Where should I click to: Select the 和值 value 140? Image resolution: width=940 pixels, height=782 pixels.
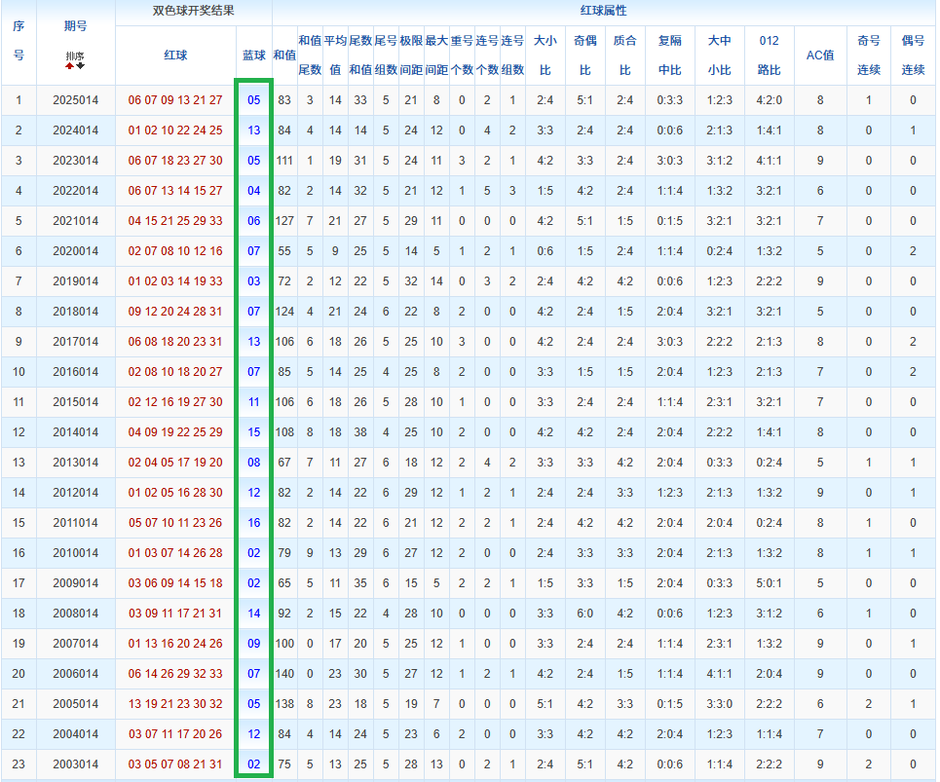pyautogui.click(x=284, y=674)
